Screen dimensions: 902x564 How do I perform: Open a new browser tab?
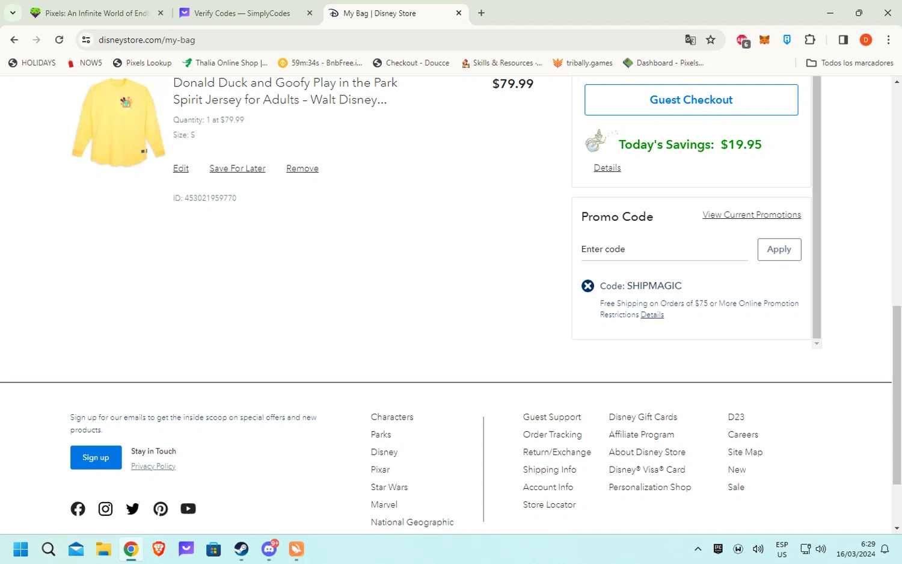481,13
